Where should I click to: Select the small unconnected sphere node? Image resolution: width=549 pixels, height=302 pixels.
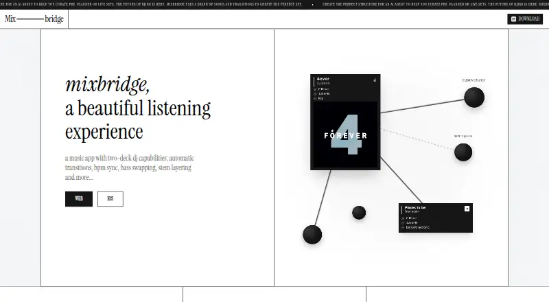click(359, 213)
